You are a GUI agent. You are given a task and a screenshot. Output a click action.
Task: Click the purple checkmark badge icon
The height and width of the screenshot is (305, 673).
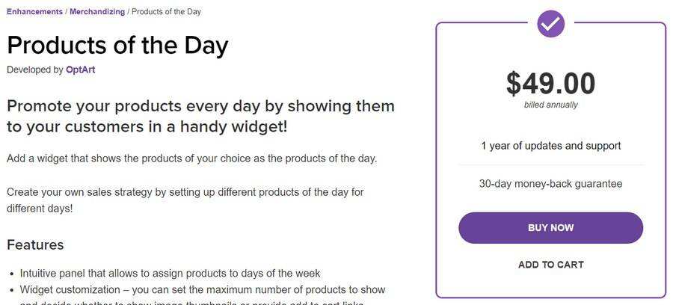tap(550, 23)
